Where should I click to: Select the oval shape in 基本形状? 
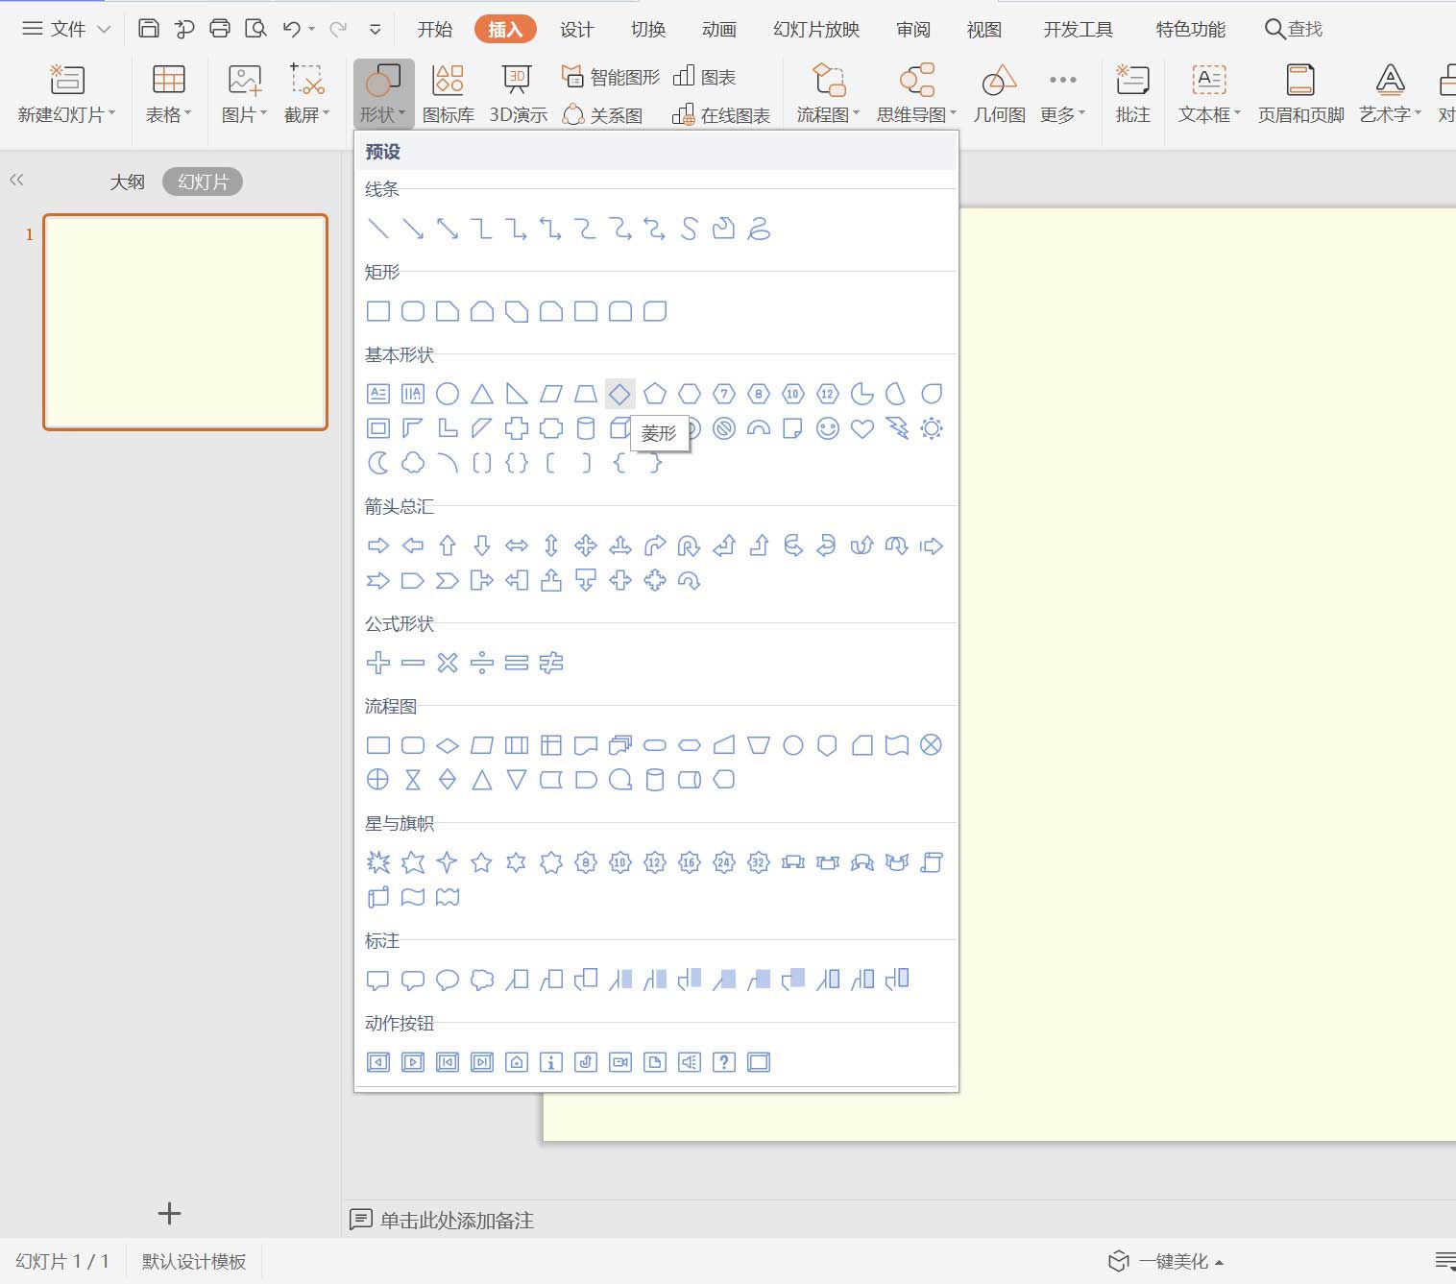click(448, 394)
